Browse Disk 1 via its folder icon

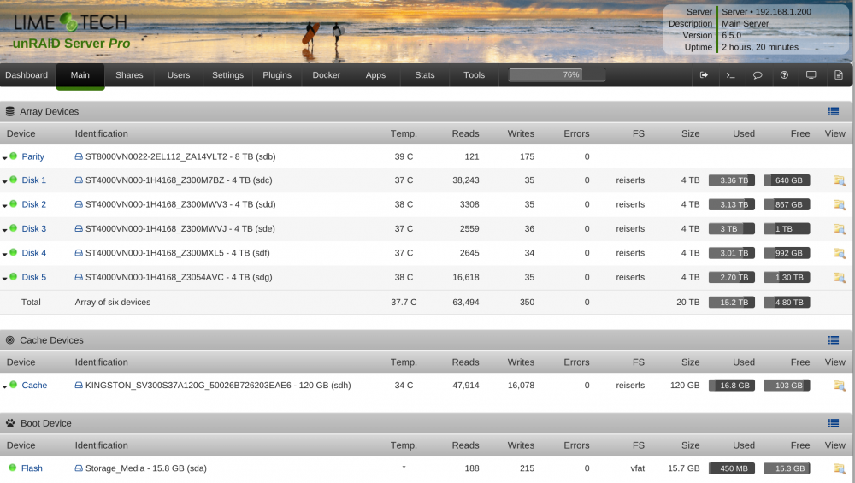pyautogui.click(x=839, y=180)
